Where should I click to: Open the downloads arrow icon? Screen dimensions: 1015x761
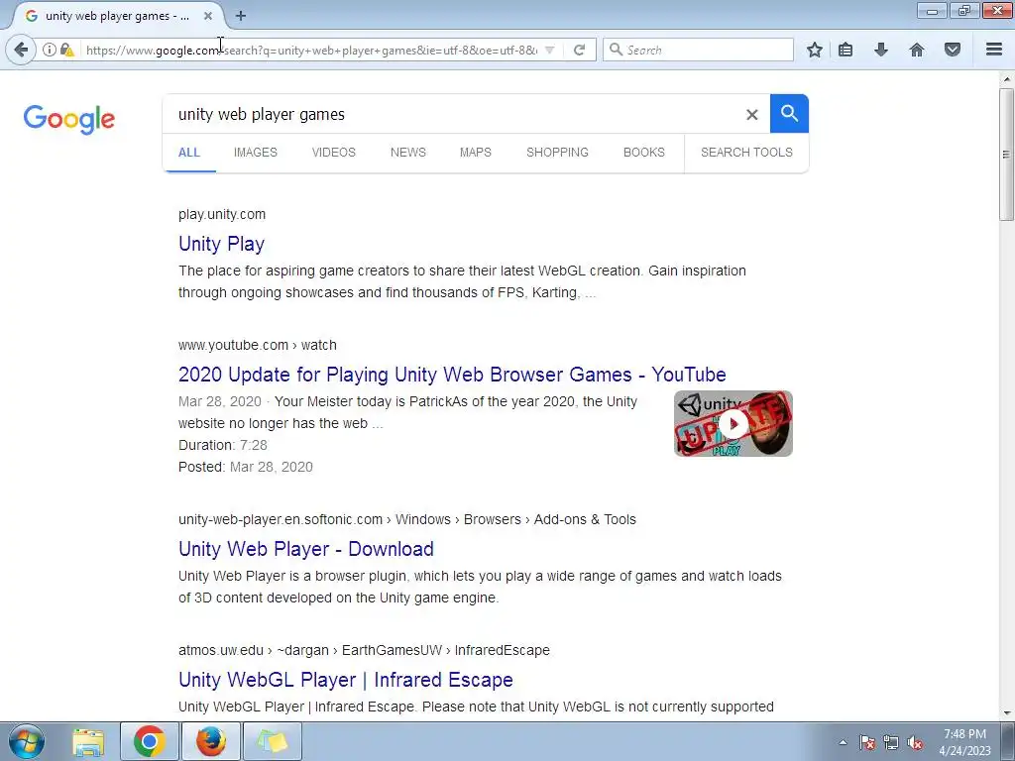881,50
